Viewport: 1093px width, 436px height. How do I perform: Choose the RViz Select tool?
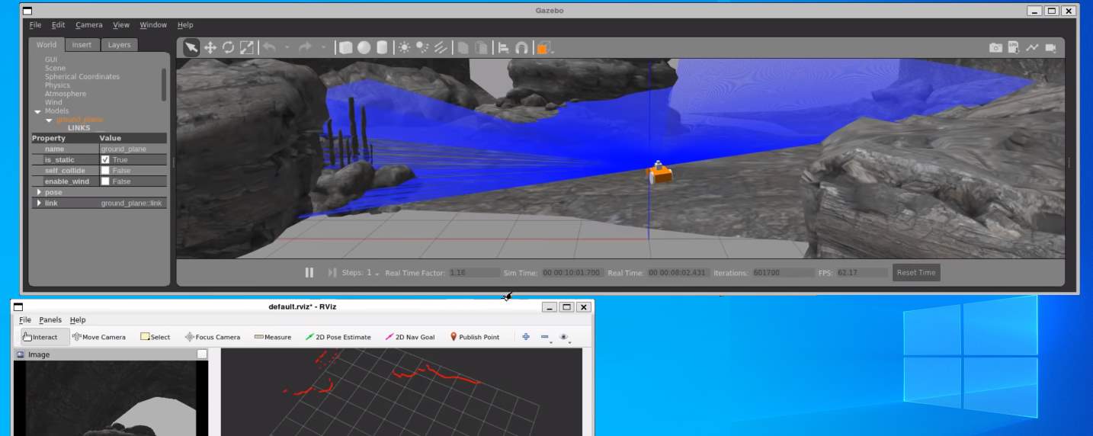pos(155,337)
